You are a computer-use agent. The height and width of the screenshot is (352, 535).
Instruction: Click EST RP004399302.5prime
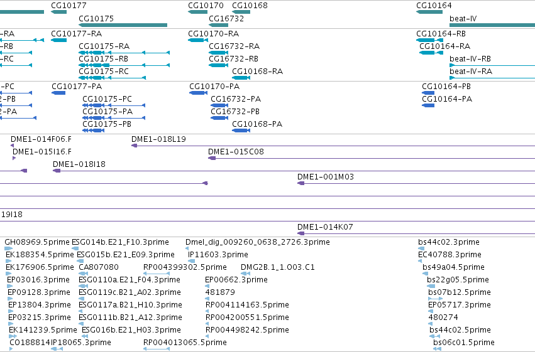(157, 274)
